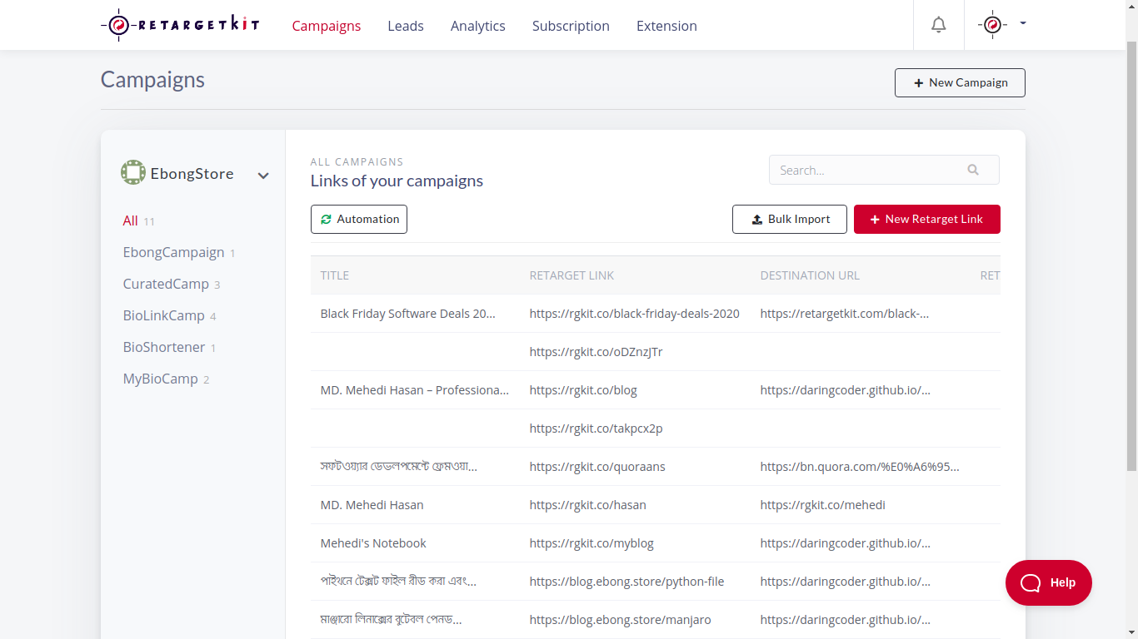Screen dimensions: 1138x639
Task: Open the Automation button
Action: point(359,219)
